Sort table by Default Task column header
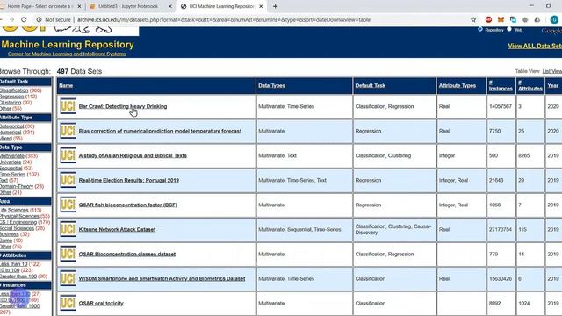This screenshot has height=316, width=562. tap(371, 86)
